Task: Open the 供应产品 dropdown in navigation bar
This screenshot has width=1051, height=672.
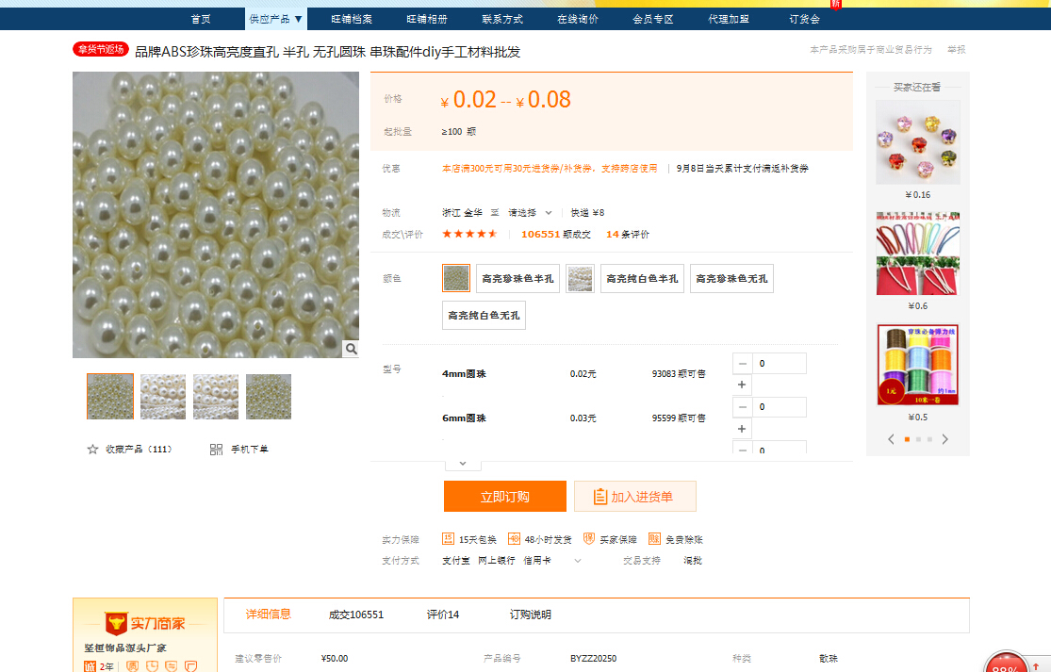Action: point(276,19)
